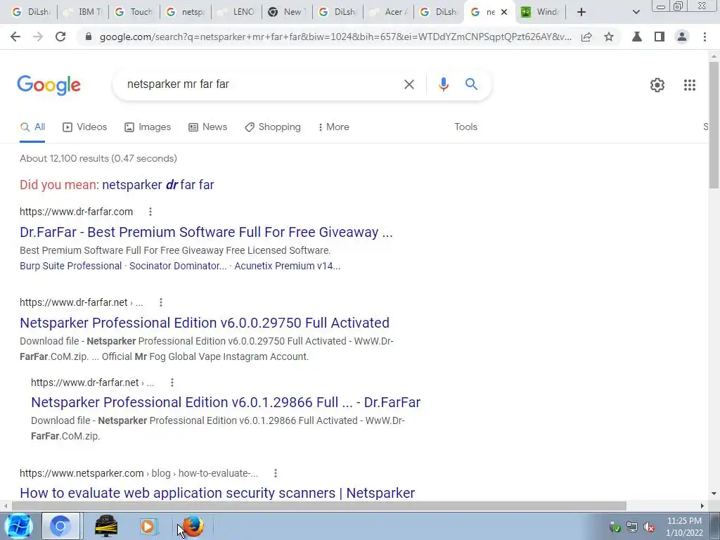Click the padlock site info icon
The image size is (720, 540).
click(x=89, y=37)
